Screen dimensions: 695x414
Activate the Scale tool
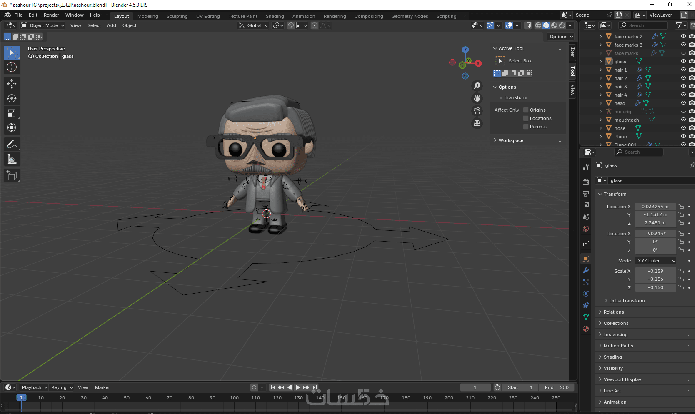(x=12, y=113)
